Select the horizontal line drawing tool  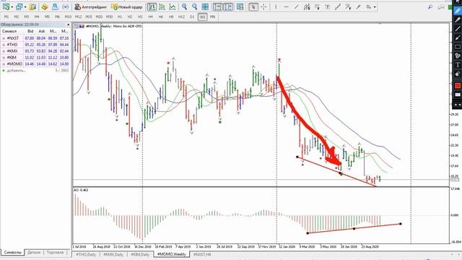coord(286,6)
